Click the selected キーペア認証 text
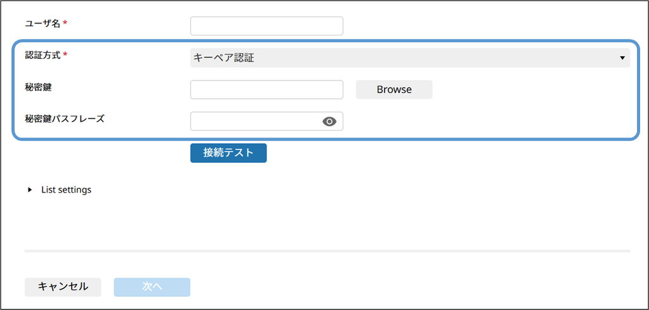The height and width of the screenshot is (310, 649). 224,58
